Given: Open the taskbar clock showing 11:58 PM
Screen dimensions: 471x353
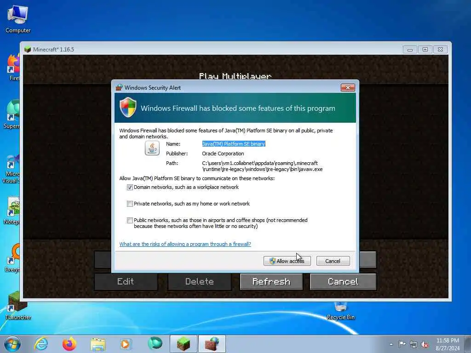Looking at the screenshot, I should (x=448, y=344).
